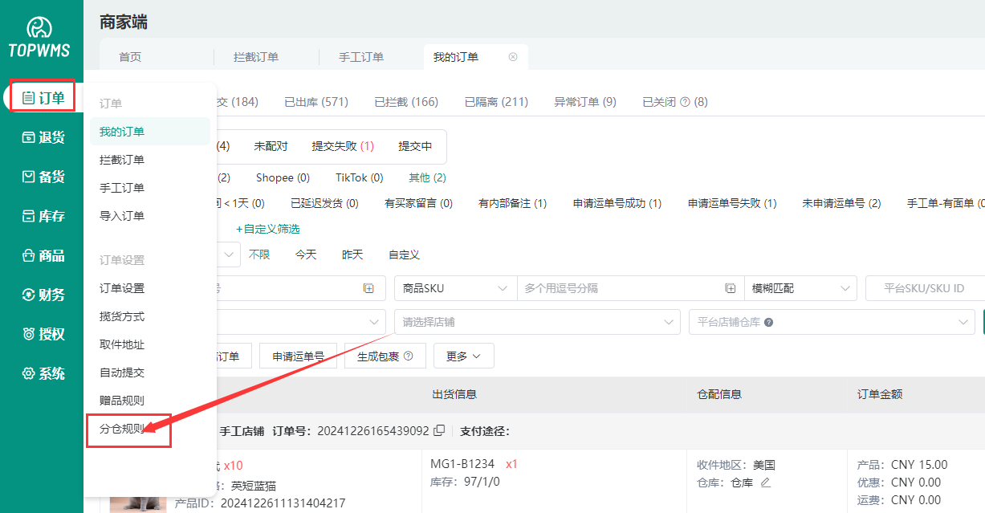Expand the 更多 actions dropdown

coord(464,356)
